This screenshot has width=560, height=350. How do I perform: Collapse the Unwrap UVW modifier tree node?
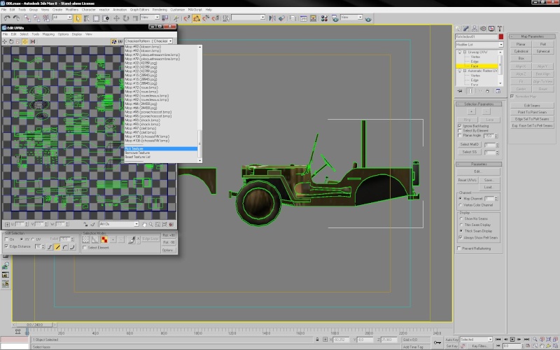pos(465,52)
